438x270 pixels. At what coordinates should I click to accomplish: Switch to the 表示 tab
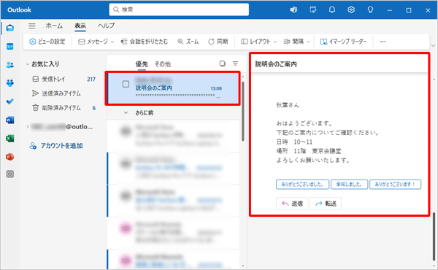(80, 26)
